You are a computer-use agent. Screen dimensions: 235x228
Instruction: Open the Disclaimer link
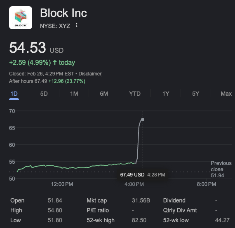coord(90,74)
